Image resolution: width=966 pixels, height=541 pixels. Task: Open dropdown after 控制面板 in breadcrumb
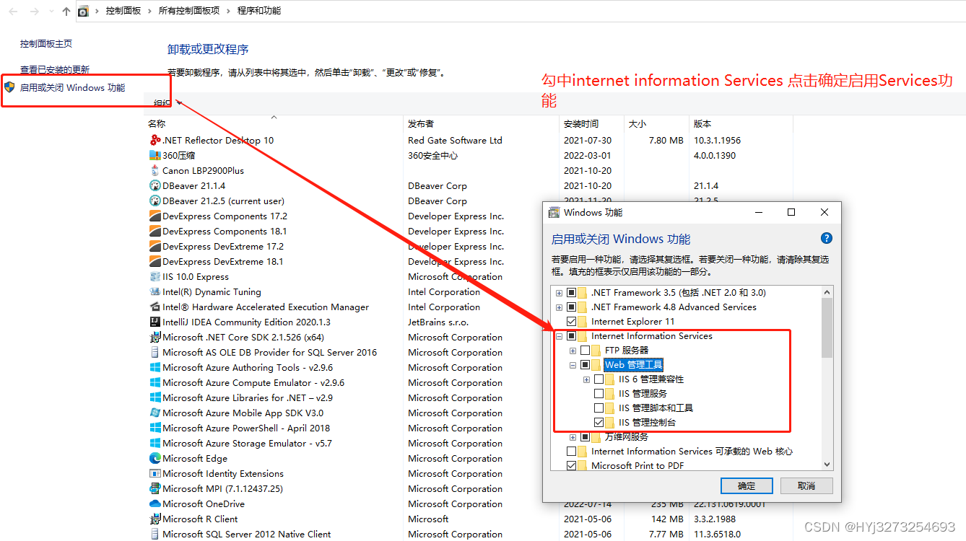point(150,11)
